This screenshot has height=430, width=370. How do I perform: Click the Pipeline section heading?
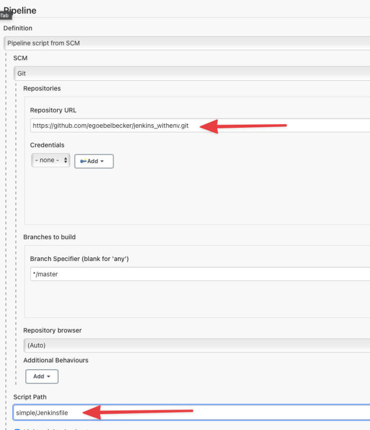tap(20, 11)
